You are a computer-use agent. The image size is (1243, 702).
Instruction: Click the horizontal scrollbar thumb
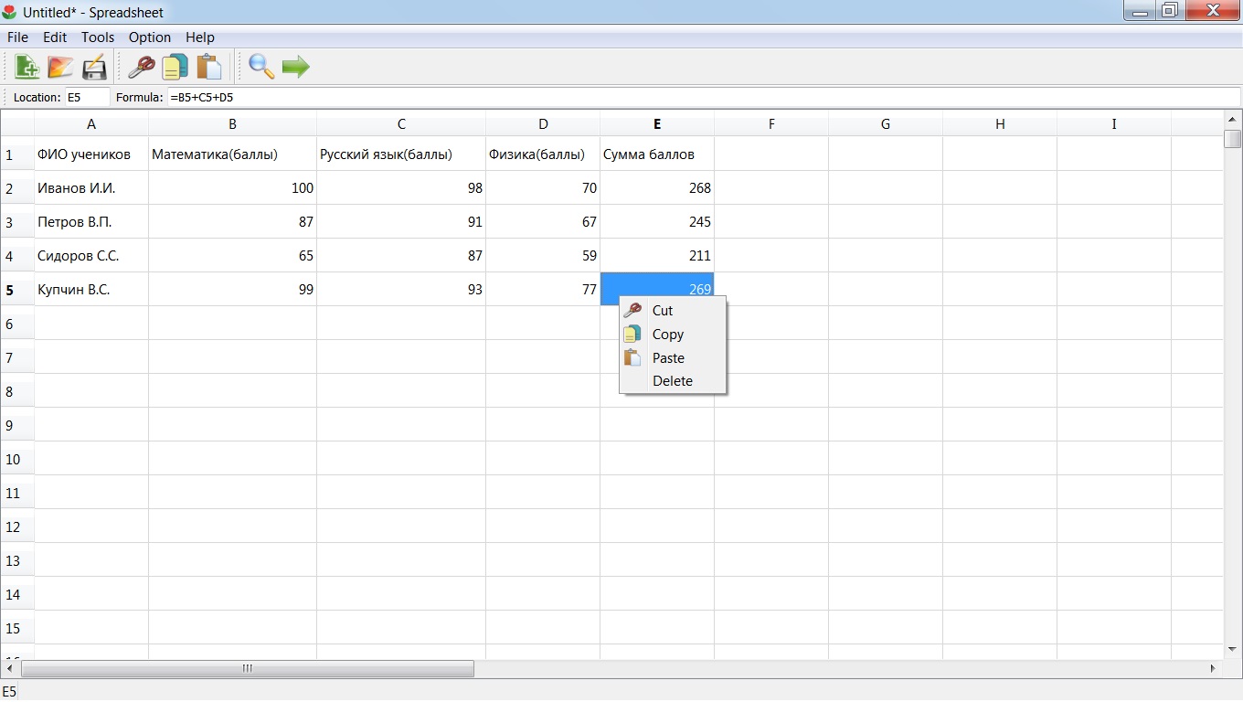coord(248,669)
